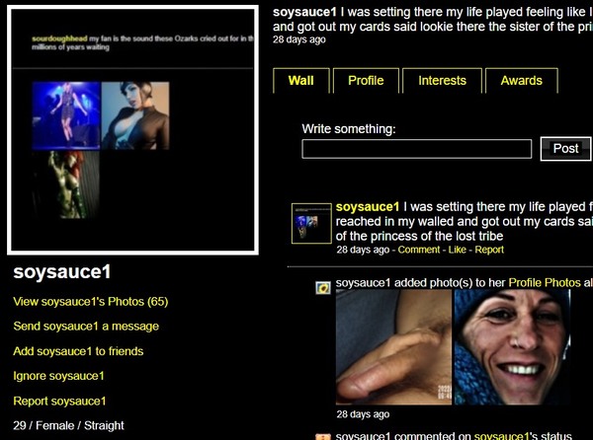Open the Profile tab
The height and width of the screenshot is (440, 593).
pyautogui.click(x=366, y=80)
